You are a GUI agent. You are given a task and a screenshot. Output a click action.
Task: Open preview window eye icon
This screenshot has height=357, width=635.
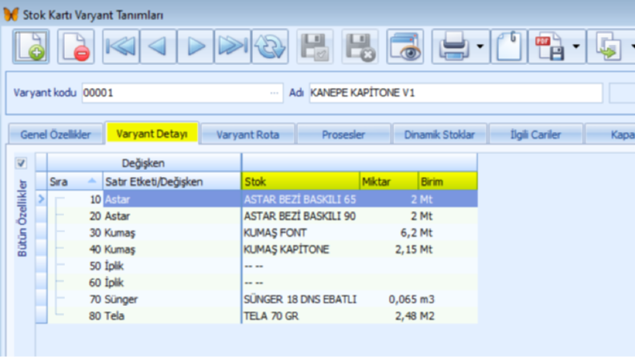405,46
